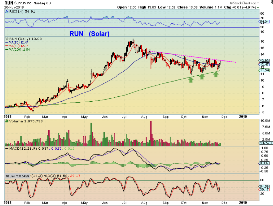
Task: Click the 26-Nov-2018 chart date
Action: (x=14, y=7)
